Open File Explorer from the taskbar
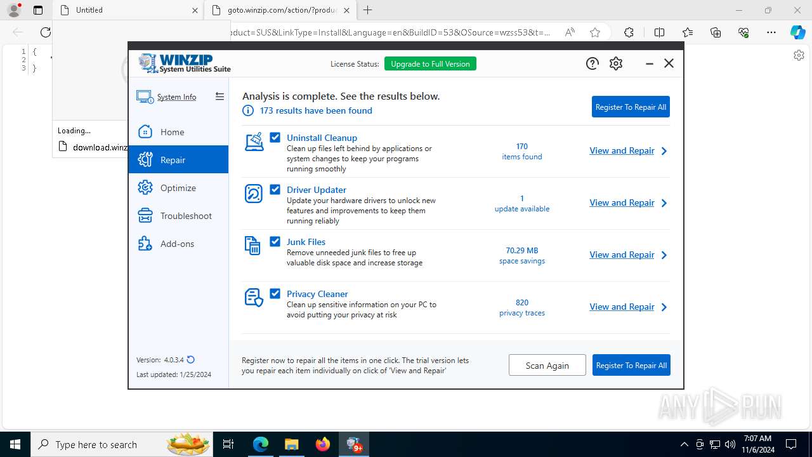The height and width of the screenshot is (457, 812). pyautogui.click(x=291, y=444)
